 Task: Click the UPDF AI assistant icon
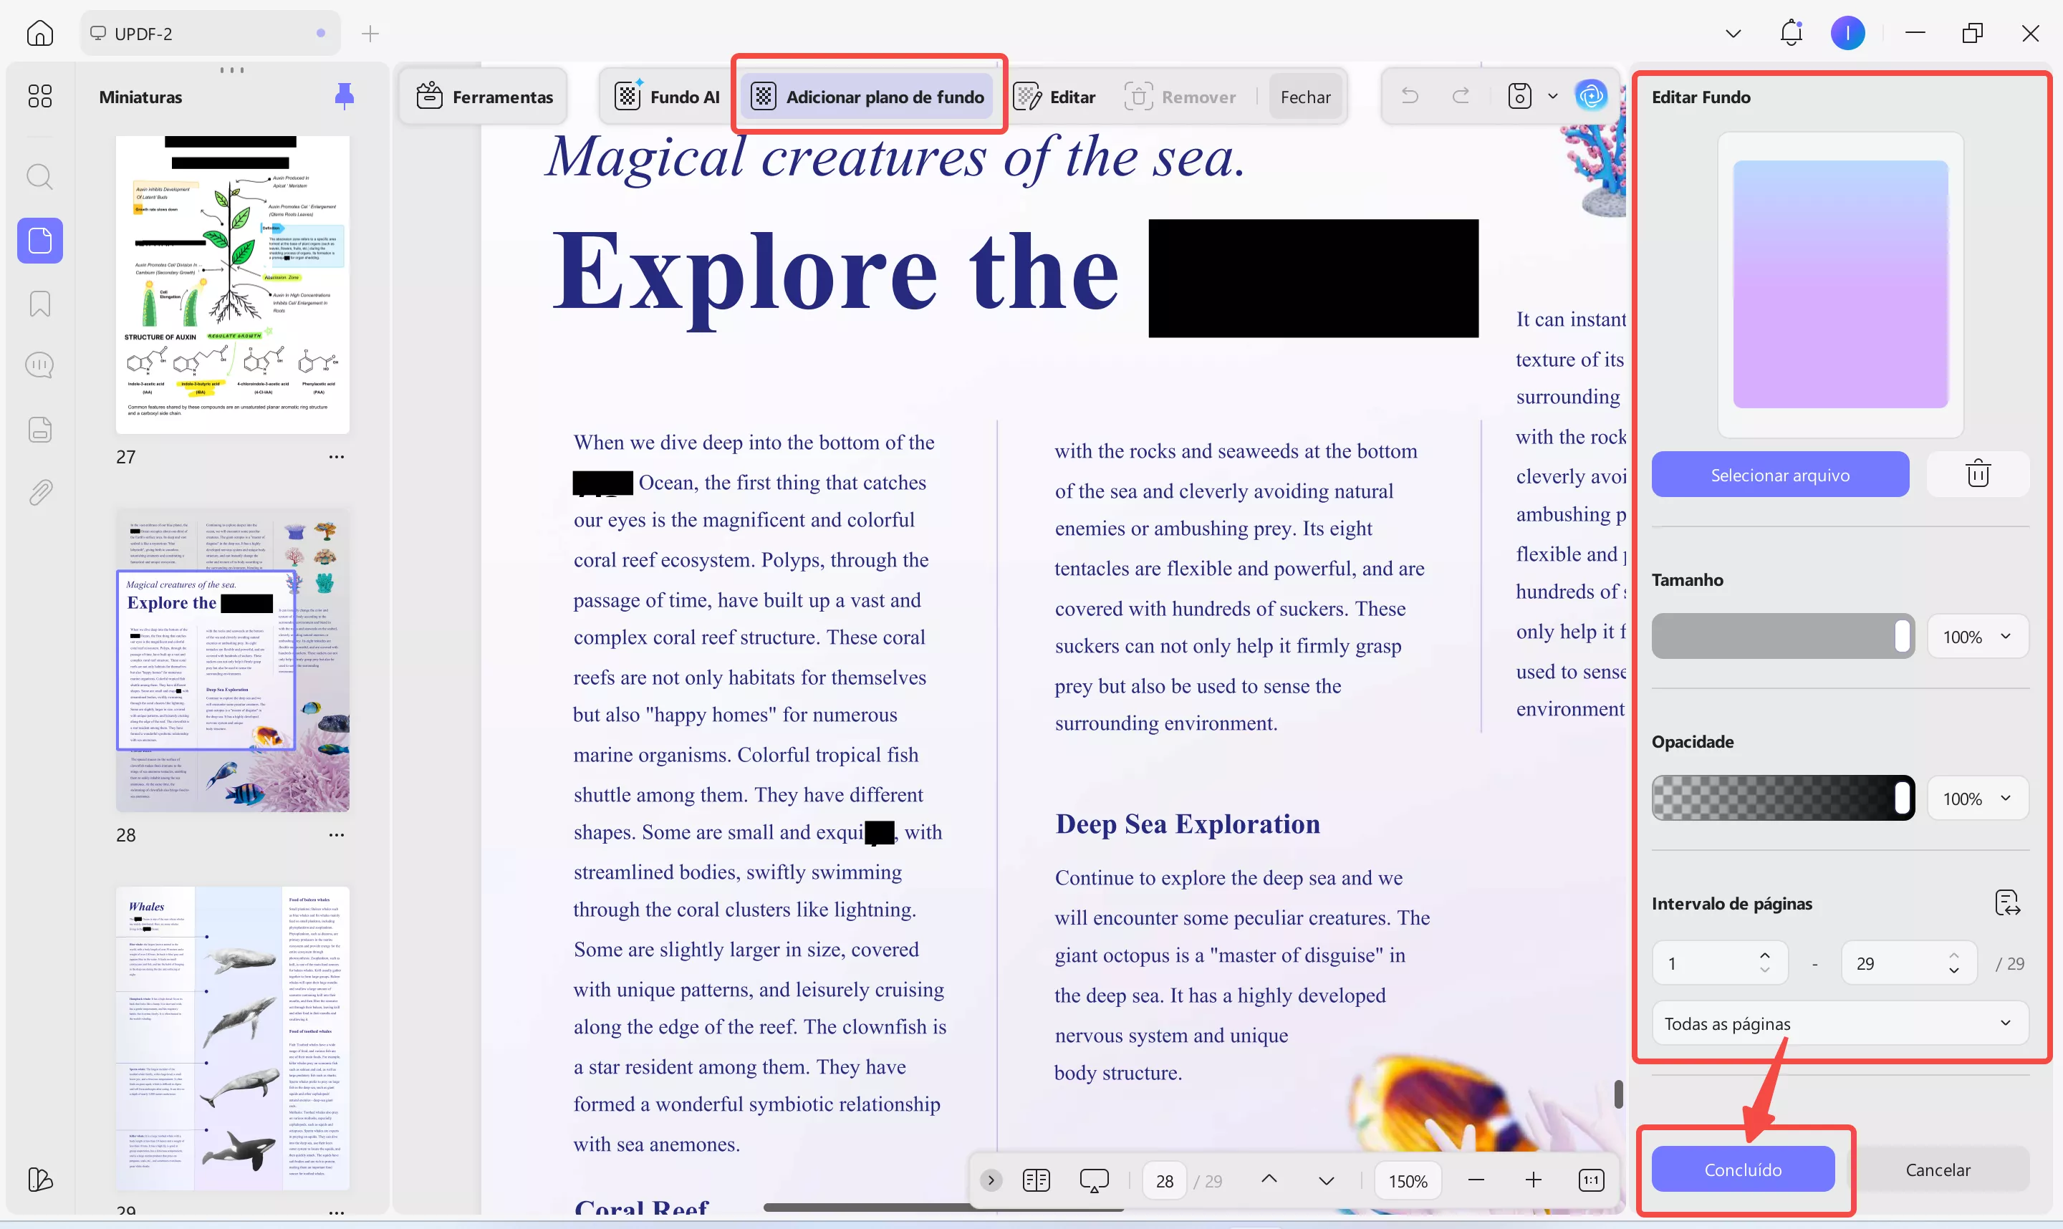pos(1590,96)
